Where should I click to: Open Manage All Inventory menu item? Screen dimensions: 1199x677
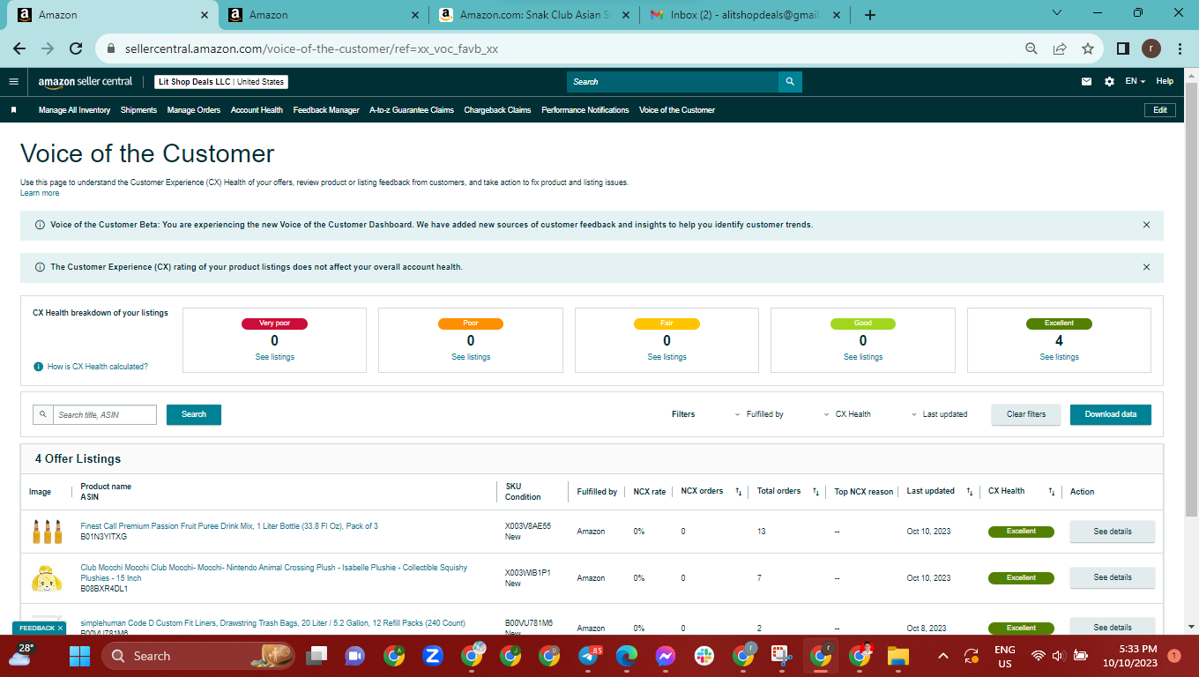click(74, 110)
